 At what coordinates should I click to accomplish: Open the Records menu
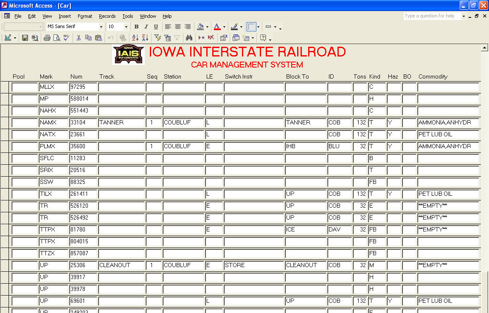[107, 16]
